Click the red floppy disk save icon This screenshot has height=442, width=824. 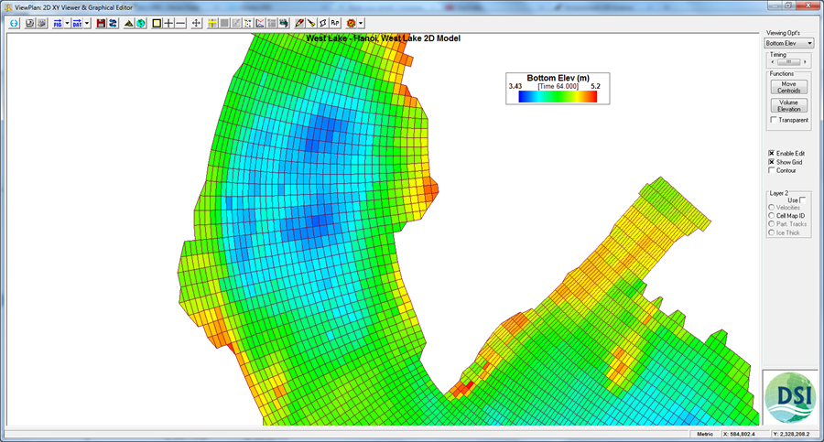pyautogui.click(x=101, y=22)
